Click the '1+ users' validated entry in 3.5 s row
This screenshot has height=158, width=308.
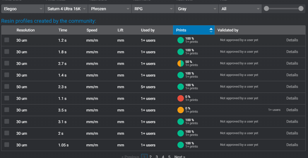(x=274, y=110)
